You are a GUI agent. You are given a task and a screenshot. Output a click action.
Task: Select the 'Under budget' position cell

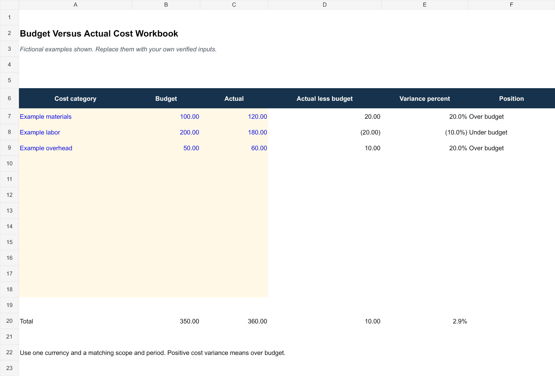click(x=512, y=132)
